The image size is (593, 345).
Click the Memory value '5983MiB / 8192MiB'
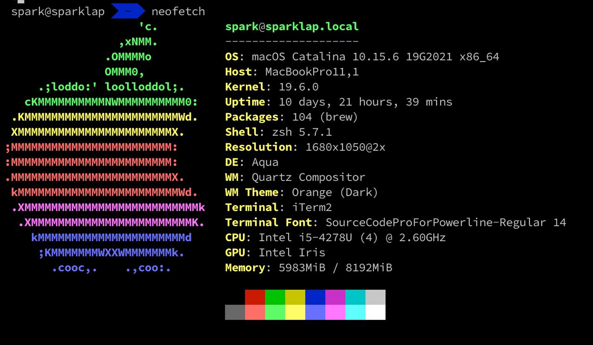(335, 268)
